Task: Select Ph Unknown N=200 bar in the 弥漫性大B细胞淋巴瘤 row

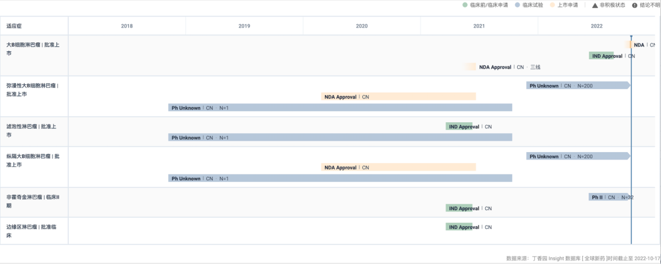Action: pyautogui.click(x=577, y=86)
